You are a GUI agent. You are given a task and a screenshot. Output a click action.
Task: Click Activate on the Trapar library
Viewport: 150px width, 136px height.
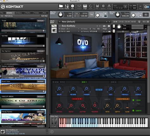[41, 21]
